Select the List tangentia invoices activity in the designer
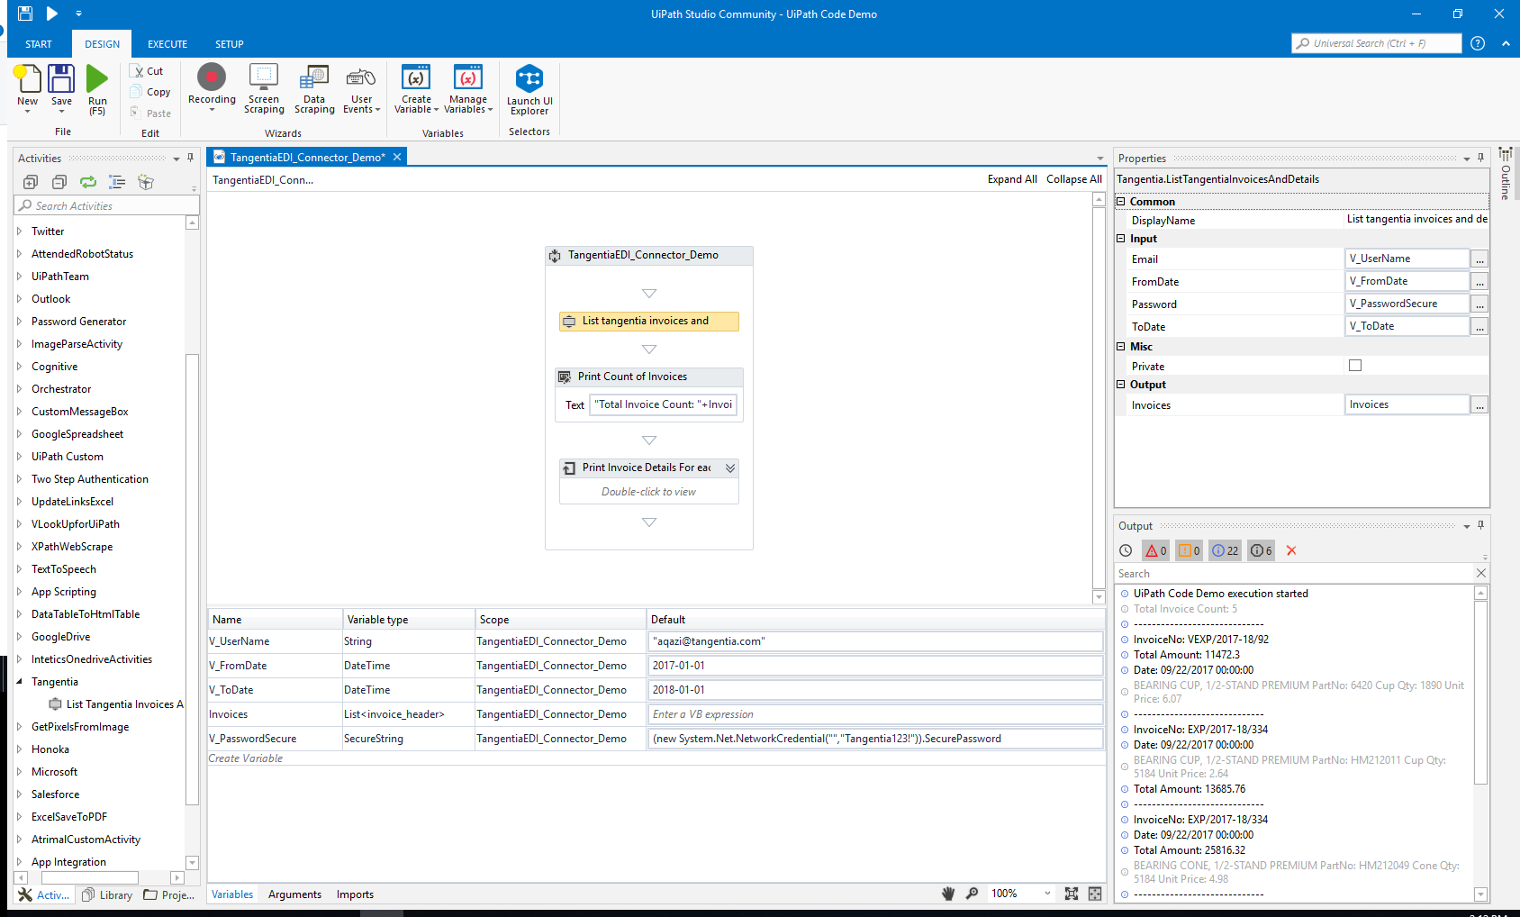 point(649,322)
